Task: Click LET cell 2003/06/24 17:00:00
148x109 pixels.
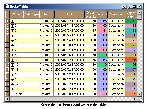Action: tap(70, 40)
